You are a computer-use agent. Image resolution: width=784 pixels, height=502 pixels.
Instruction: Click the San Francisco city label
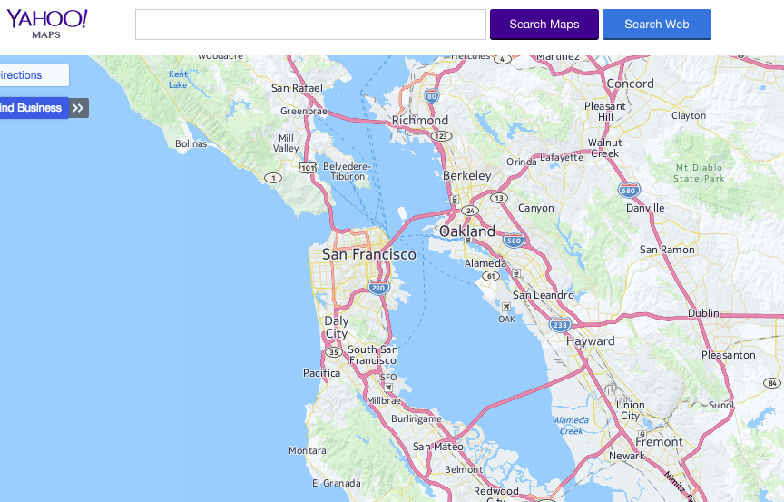click(369, 254)
